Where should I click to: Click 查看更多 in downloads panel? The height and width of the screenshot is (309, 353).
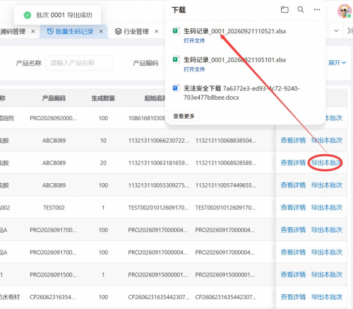tap(184, 116)
